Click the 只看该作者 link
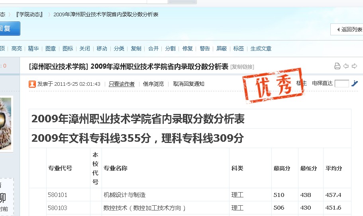The height and width of the screenshot is (216, 363). (x=122, y=84)
